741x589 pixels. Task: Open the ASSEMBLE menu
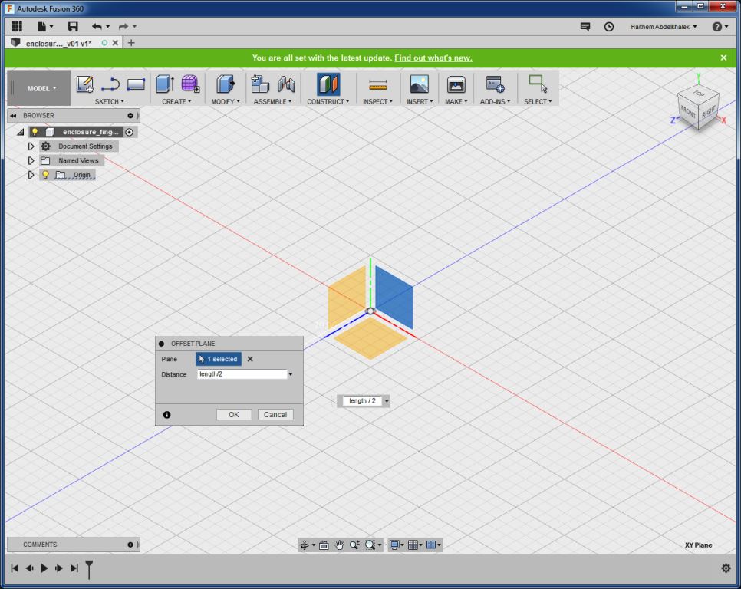click(x=272, y=101)
